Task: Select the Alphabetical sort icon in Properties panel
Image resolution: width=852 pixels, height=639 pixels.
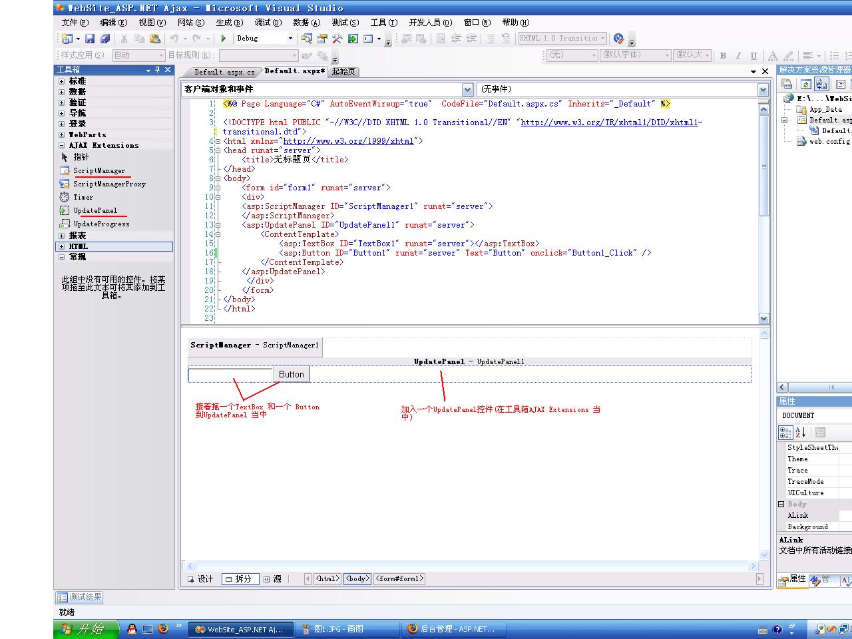Action: pos(800,433)
